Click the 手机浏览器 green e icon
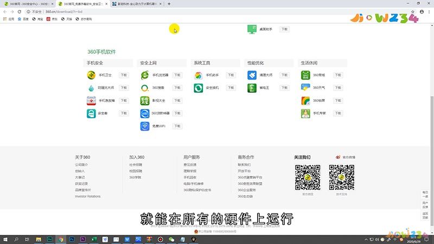434x244 pixels. [x=145, y=75]
